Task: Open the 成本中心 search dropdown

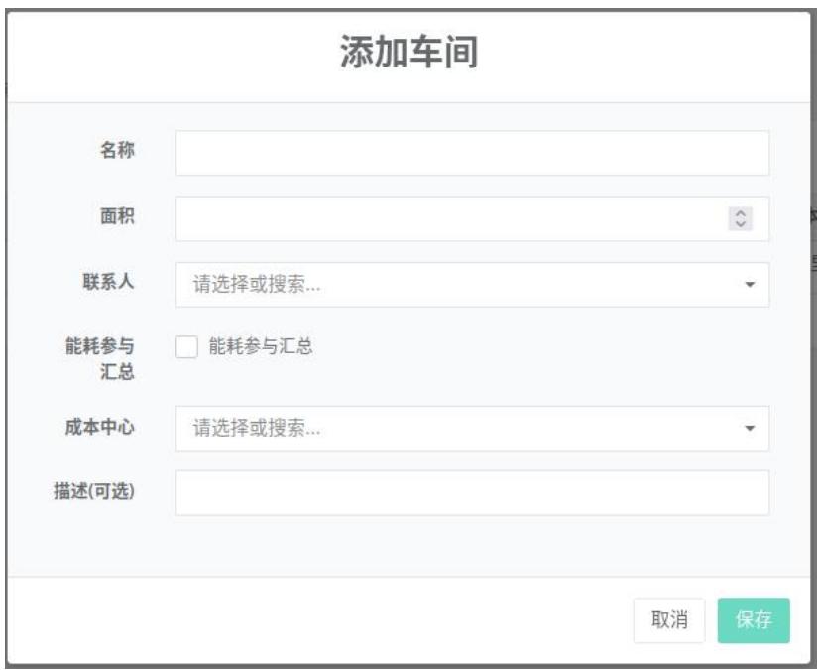Action: [x=456, y=428]
